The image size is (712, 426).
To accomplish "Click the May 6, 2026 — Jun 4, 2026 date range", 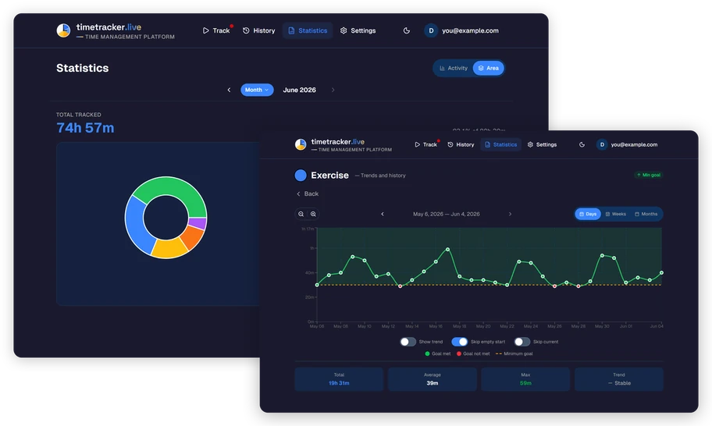I will pyautogui.click(x=447, y=214).
